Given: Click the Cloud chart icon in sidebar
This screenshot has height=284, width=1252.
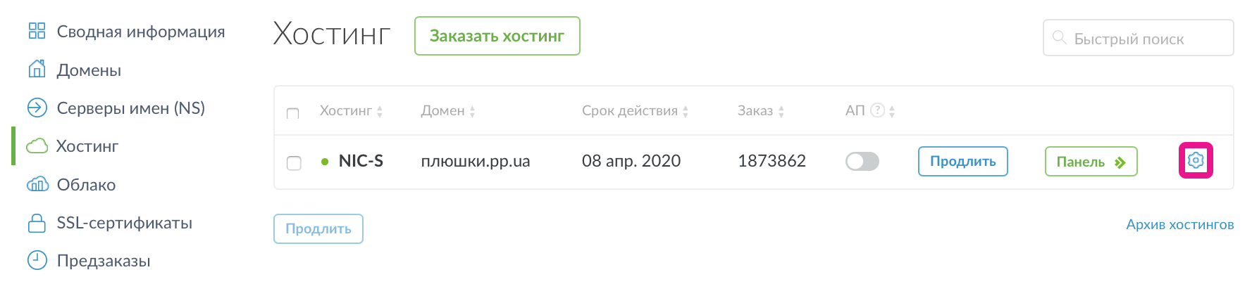Looking at the screenshot, I should point(37,185).
